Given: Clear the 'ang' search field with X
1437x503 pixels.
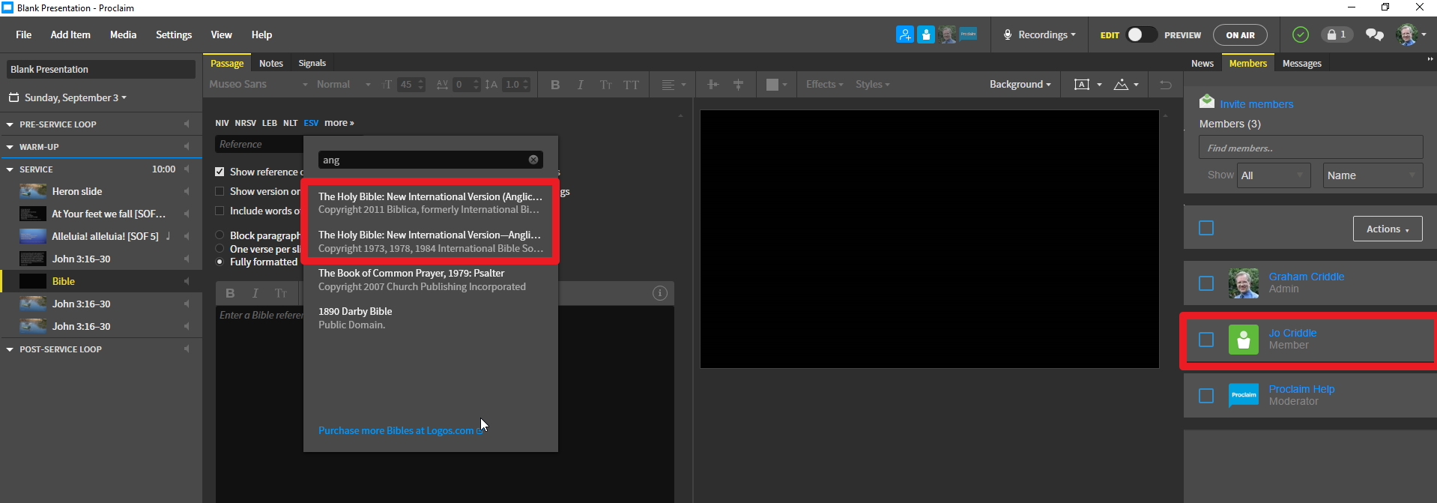Looking at the screenshot, I should click(533, 160).
